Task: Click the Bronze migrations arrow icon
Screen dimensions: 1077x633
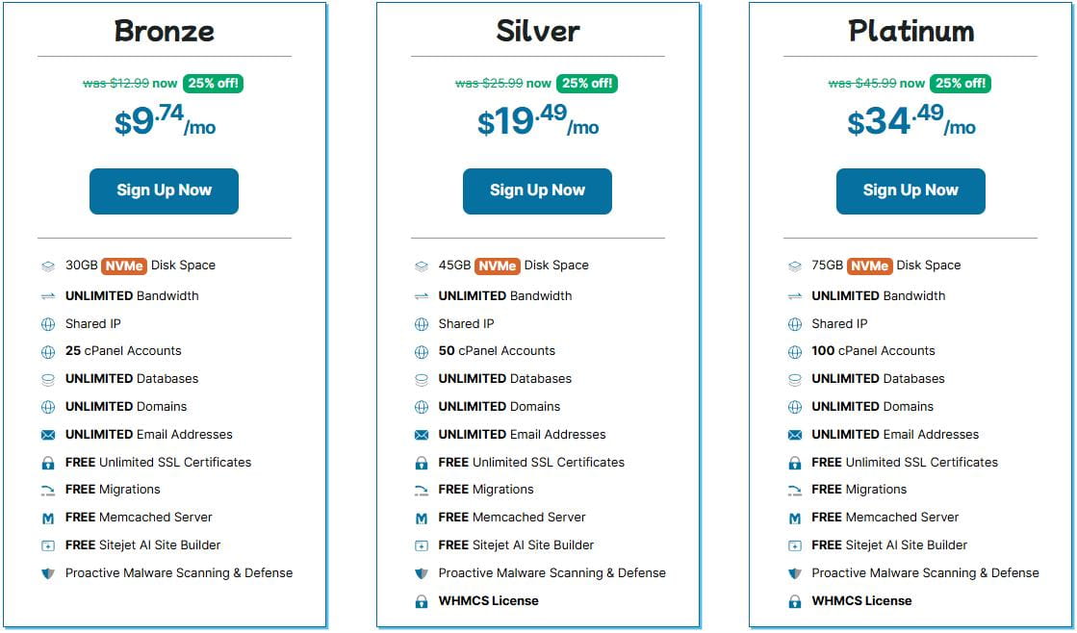Action: pos(48,491)
